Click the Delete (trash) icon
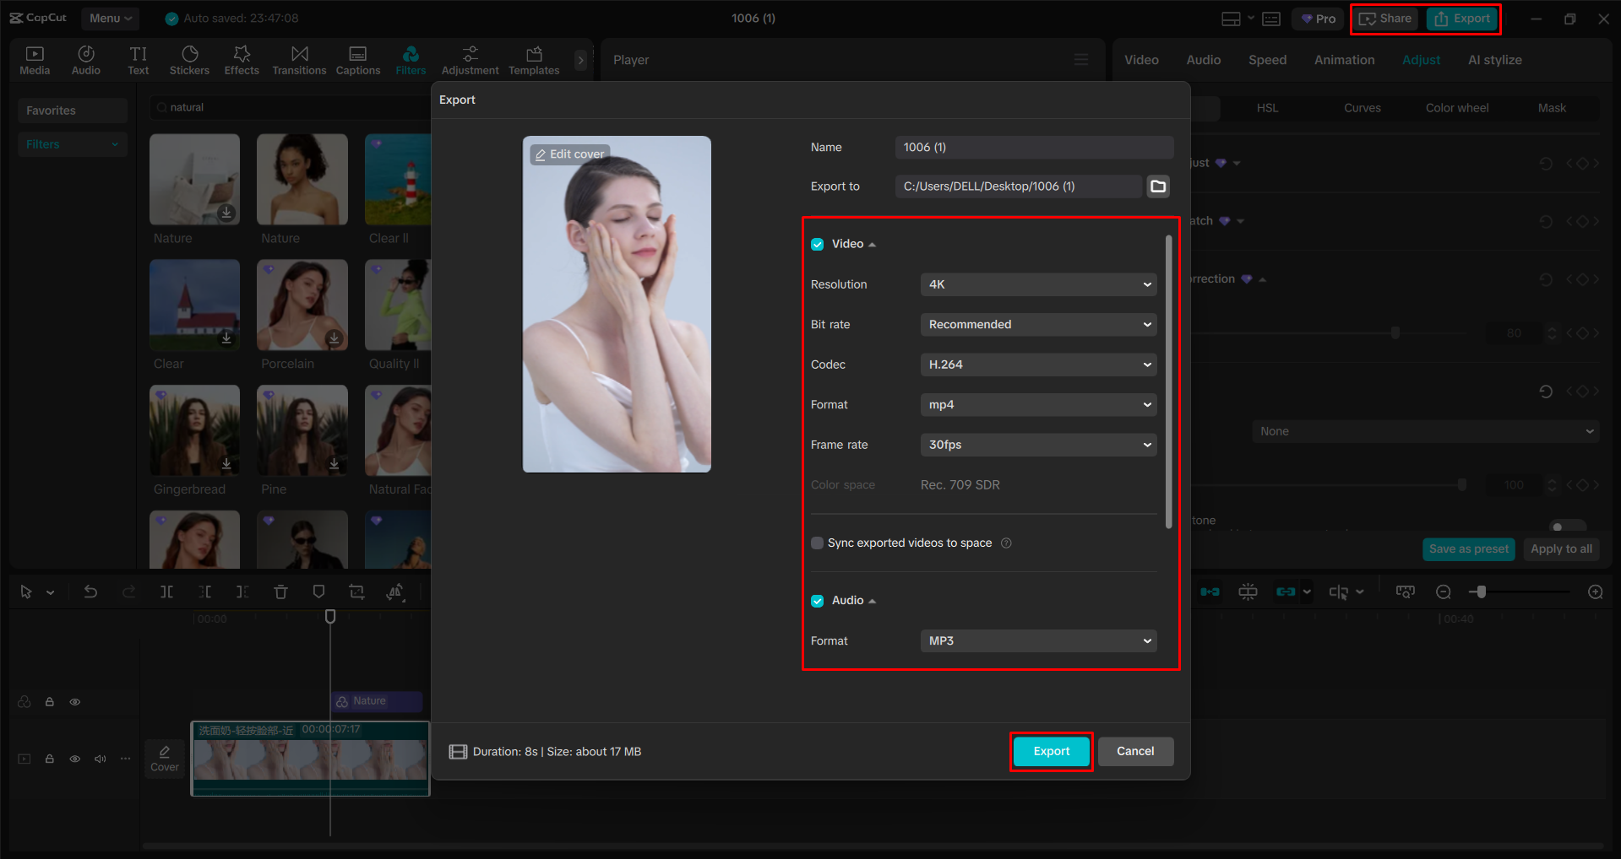This screenshot has height=859, width=1621. (280, 592)
